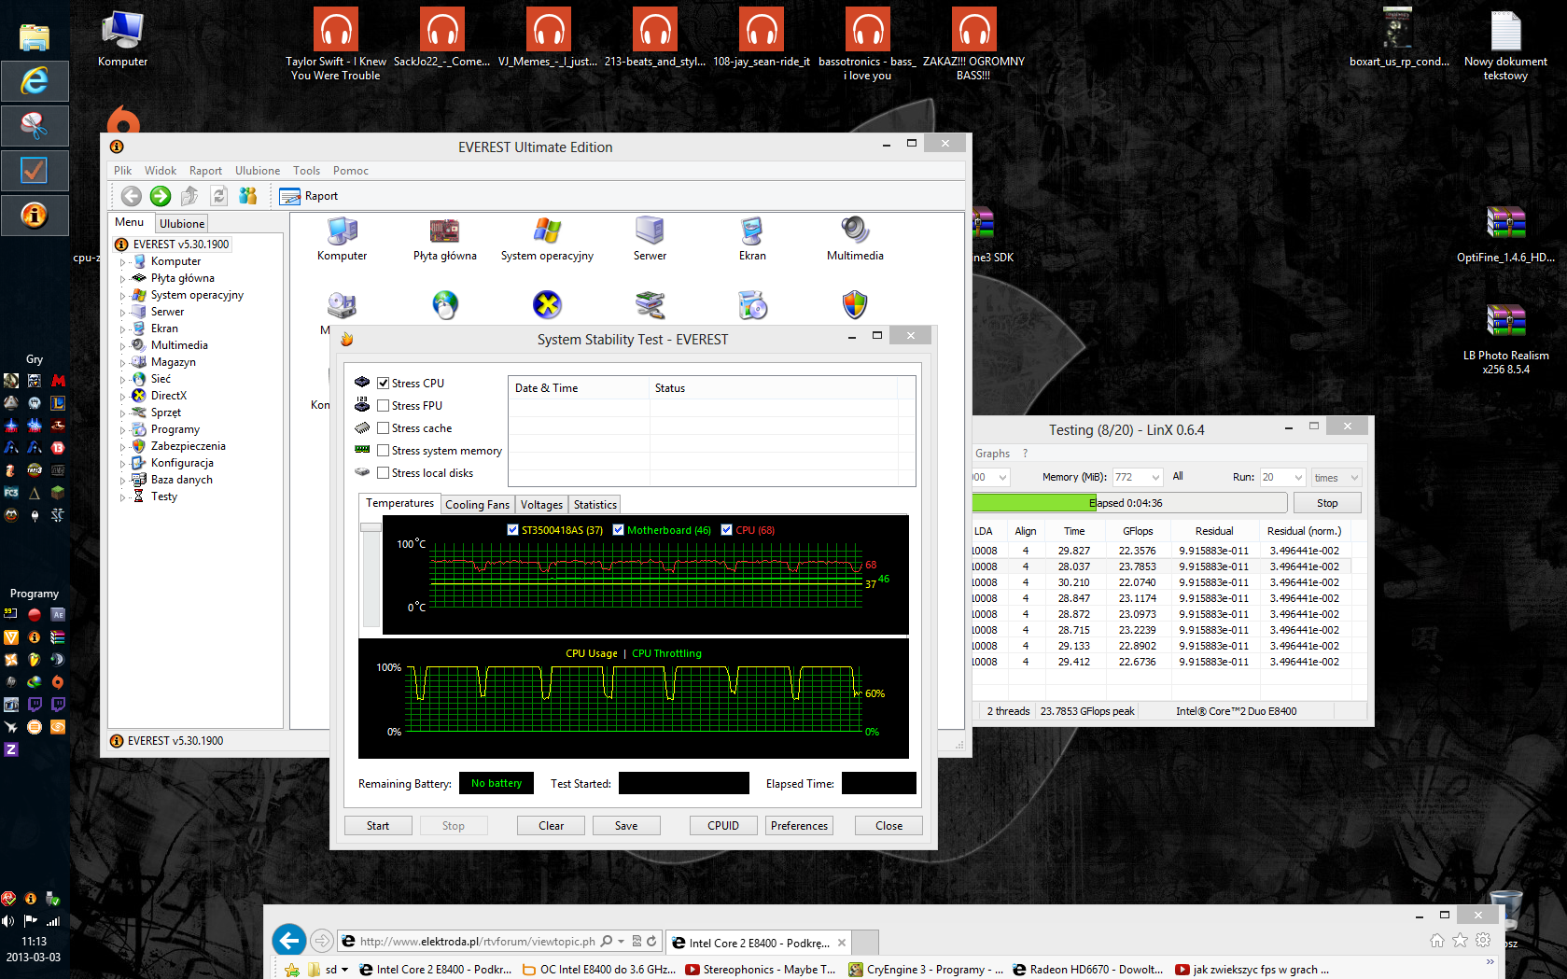Open CPUID from the stability test
Viewport: 1567px width, 979px height.
[723, 826]
